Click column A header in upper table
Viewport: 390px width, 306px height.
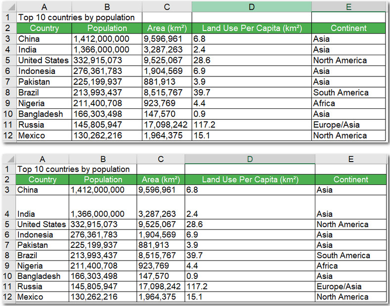(x=44, y=7)
